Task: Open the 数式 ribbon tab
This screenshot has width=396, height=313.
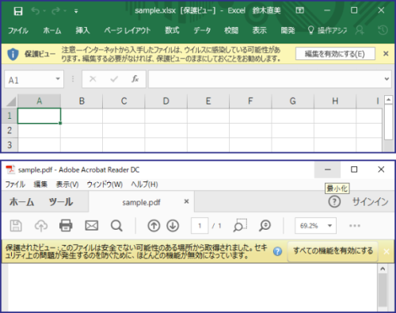Action: coord(172,31)
